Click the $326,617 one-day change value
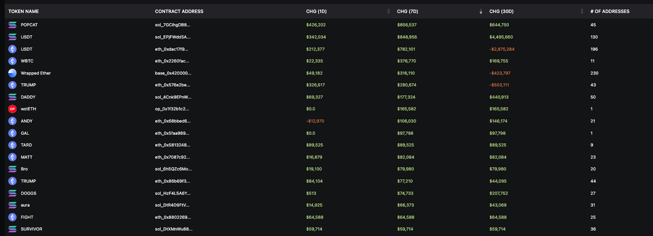This screenshot has width=653, height=236. click(x=316, y=85)
